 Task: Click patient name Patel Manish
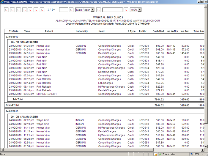pyautogui.click(x=44, y=75)
